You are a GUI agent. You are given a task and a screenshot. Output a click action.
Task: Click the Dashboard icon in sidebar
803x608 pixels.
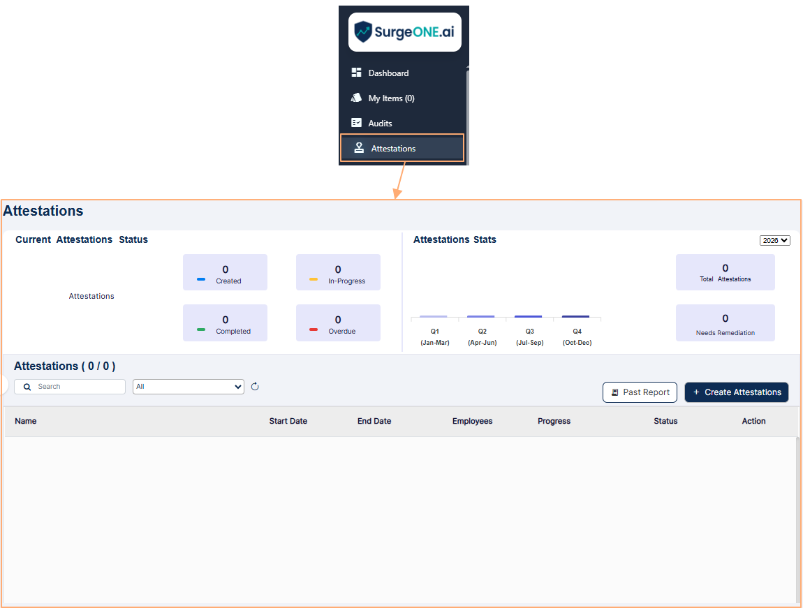click(356, 73)
